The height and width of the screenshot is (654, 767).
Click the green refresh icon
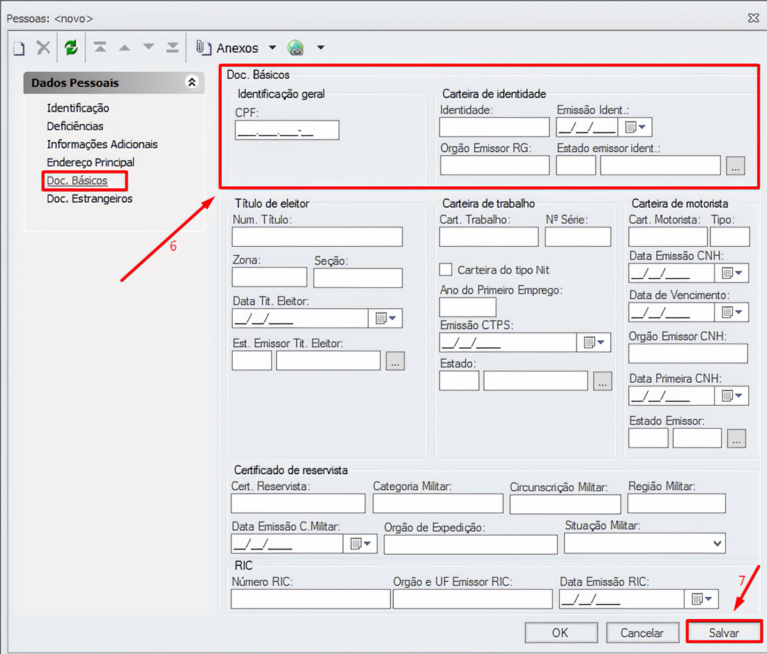coord(70,47)
